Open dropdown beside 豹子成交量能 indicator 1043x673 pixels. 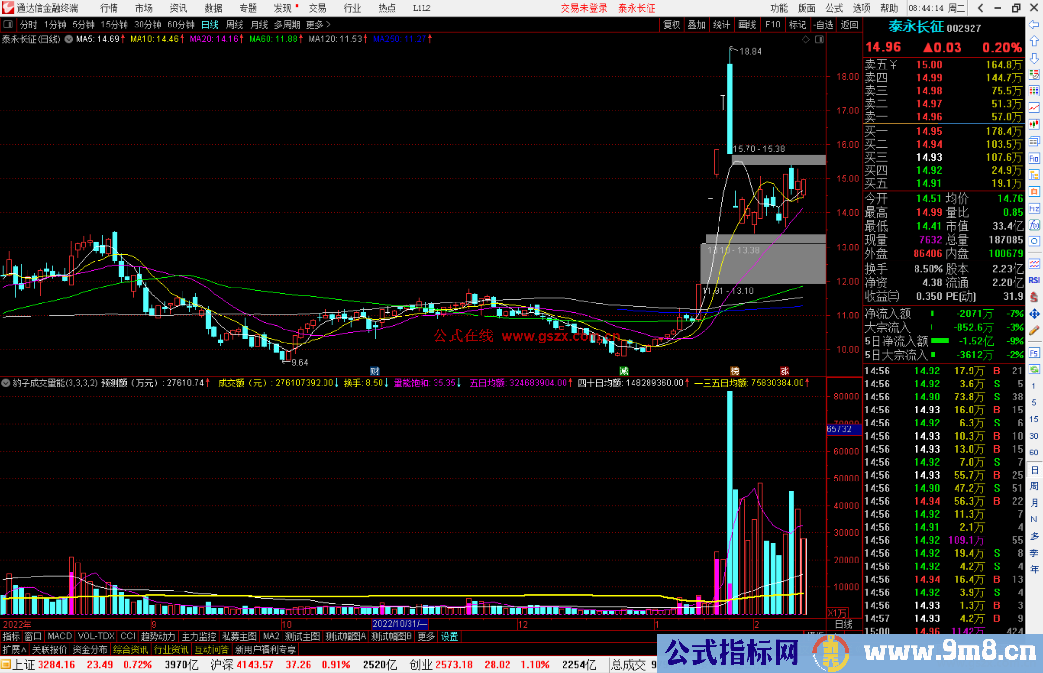tap(6, 383)
